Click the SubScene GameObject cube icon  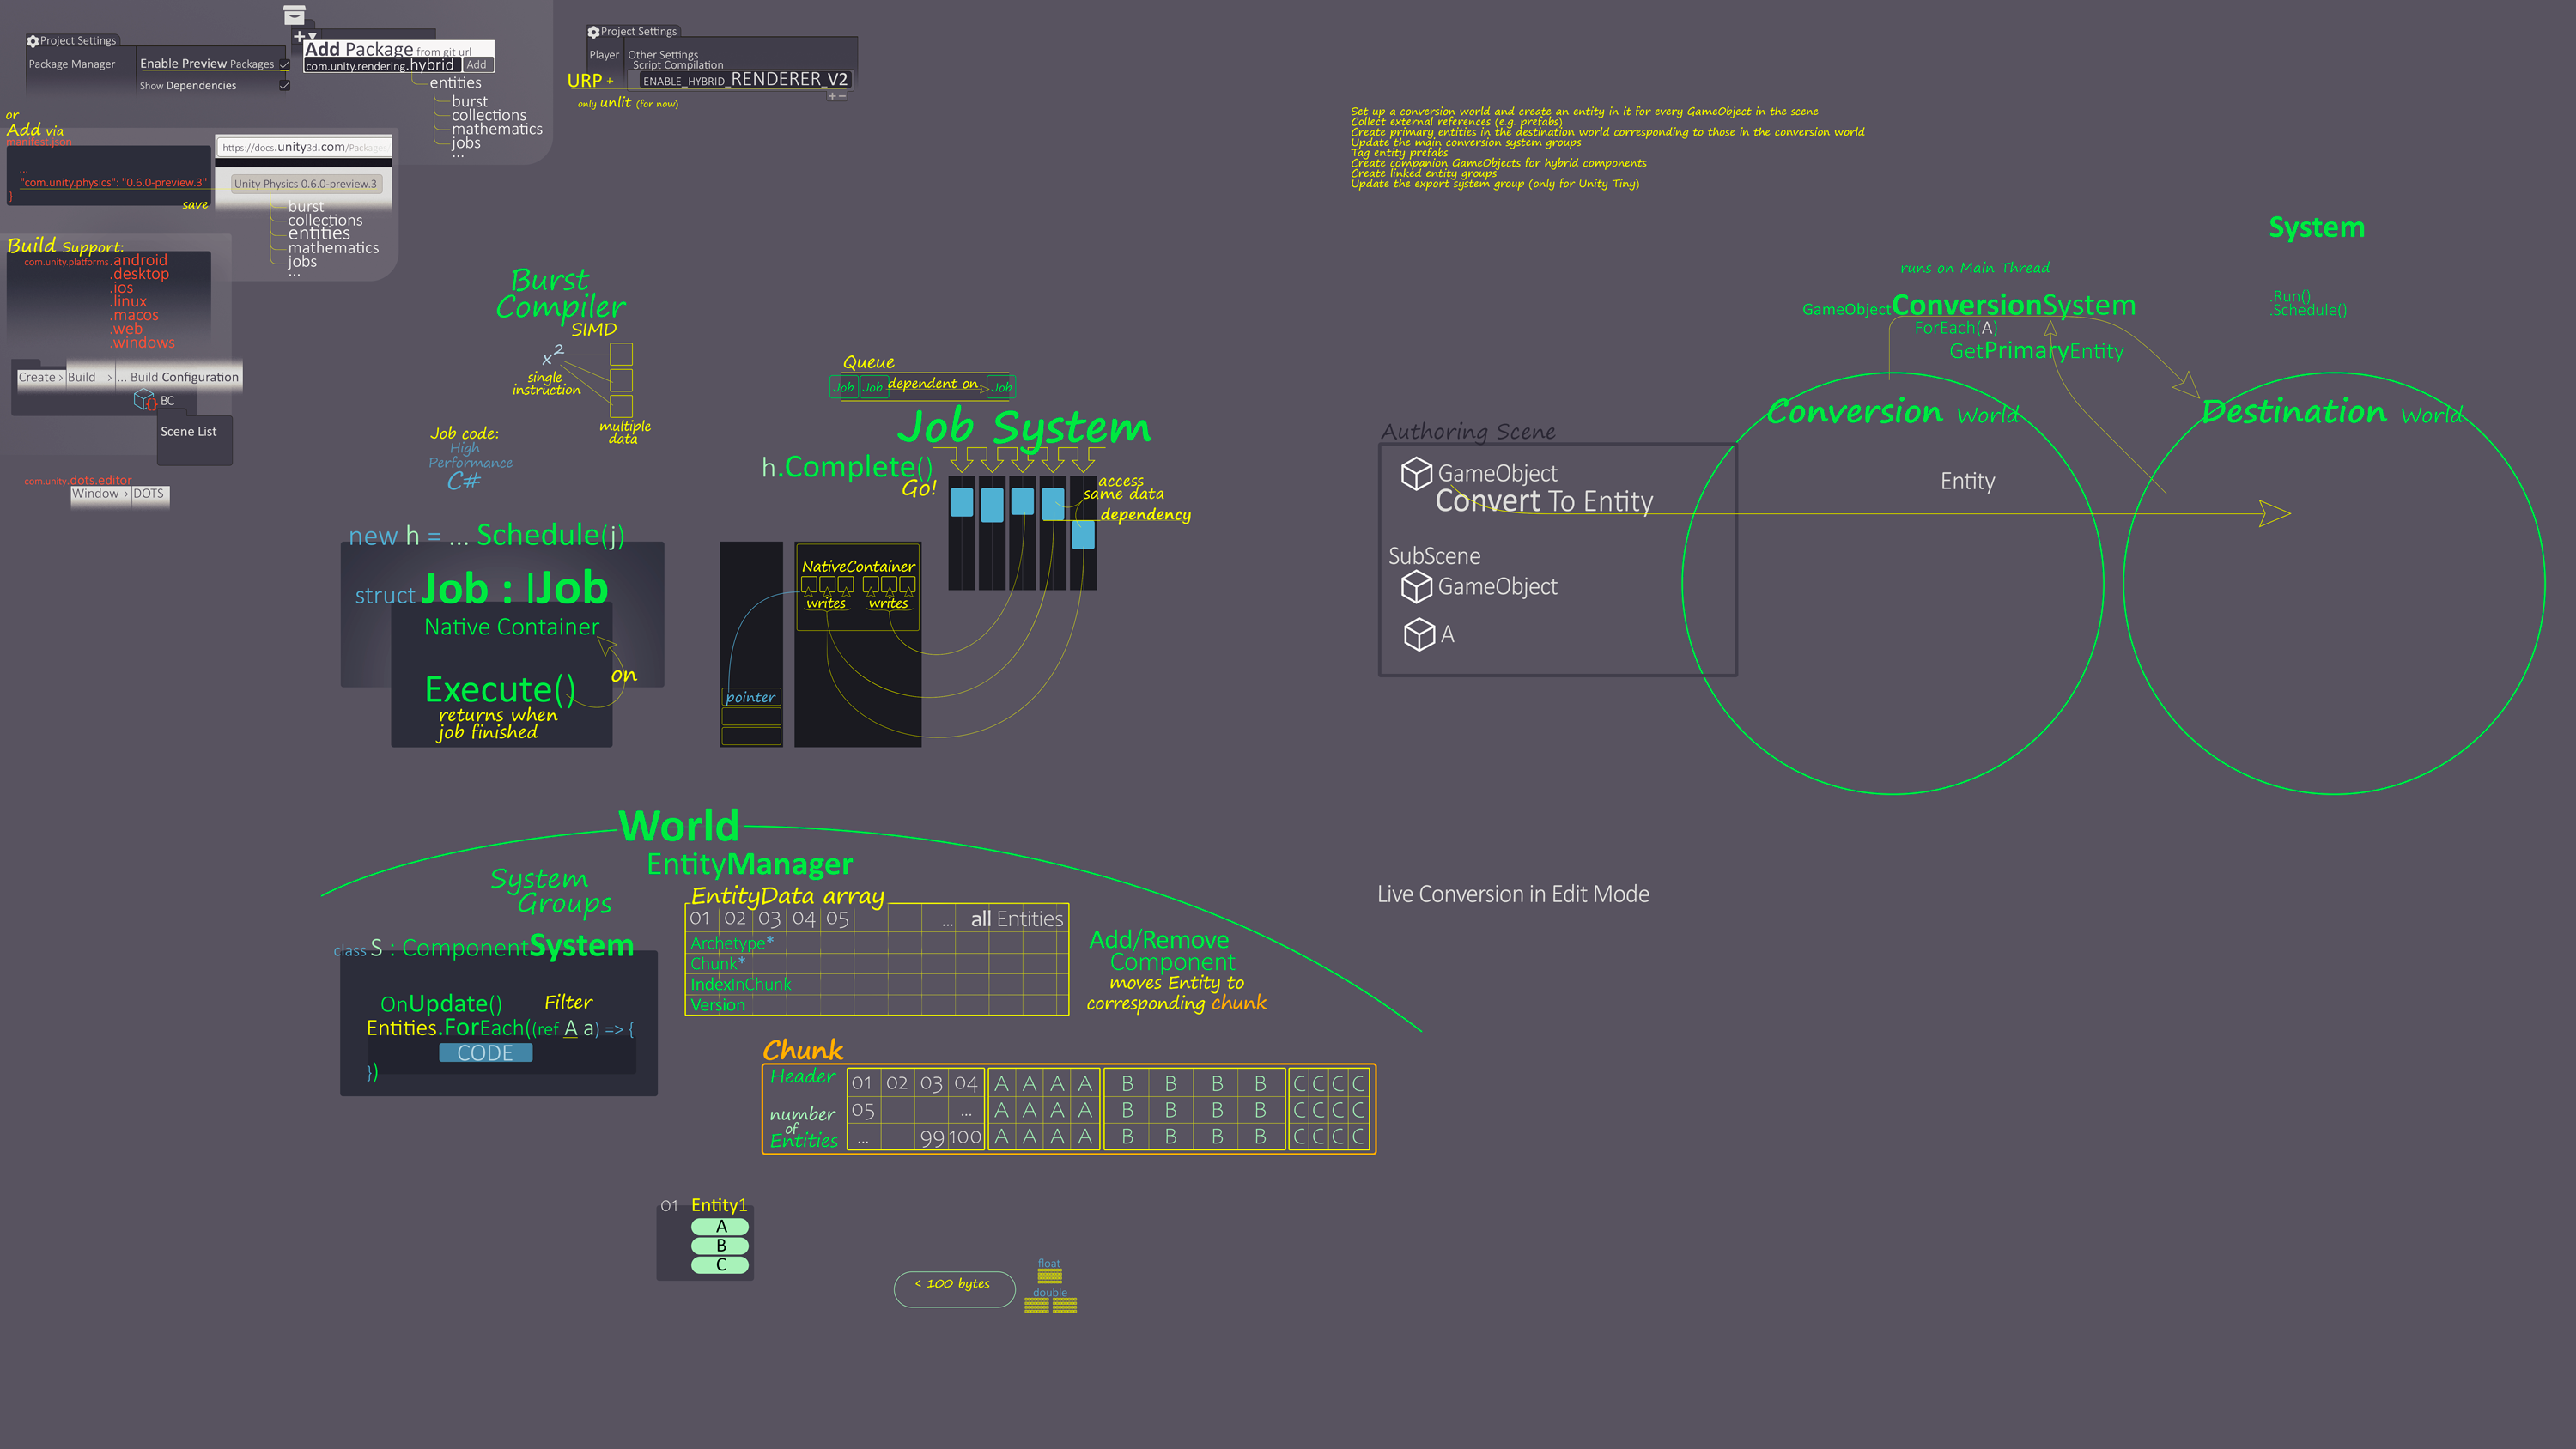point(1416,587)
